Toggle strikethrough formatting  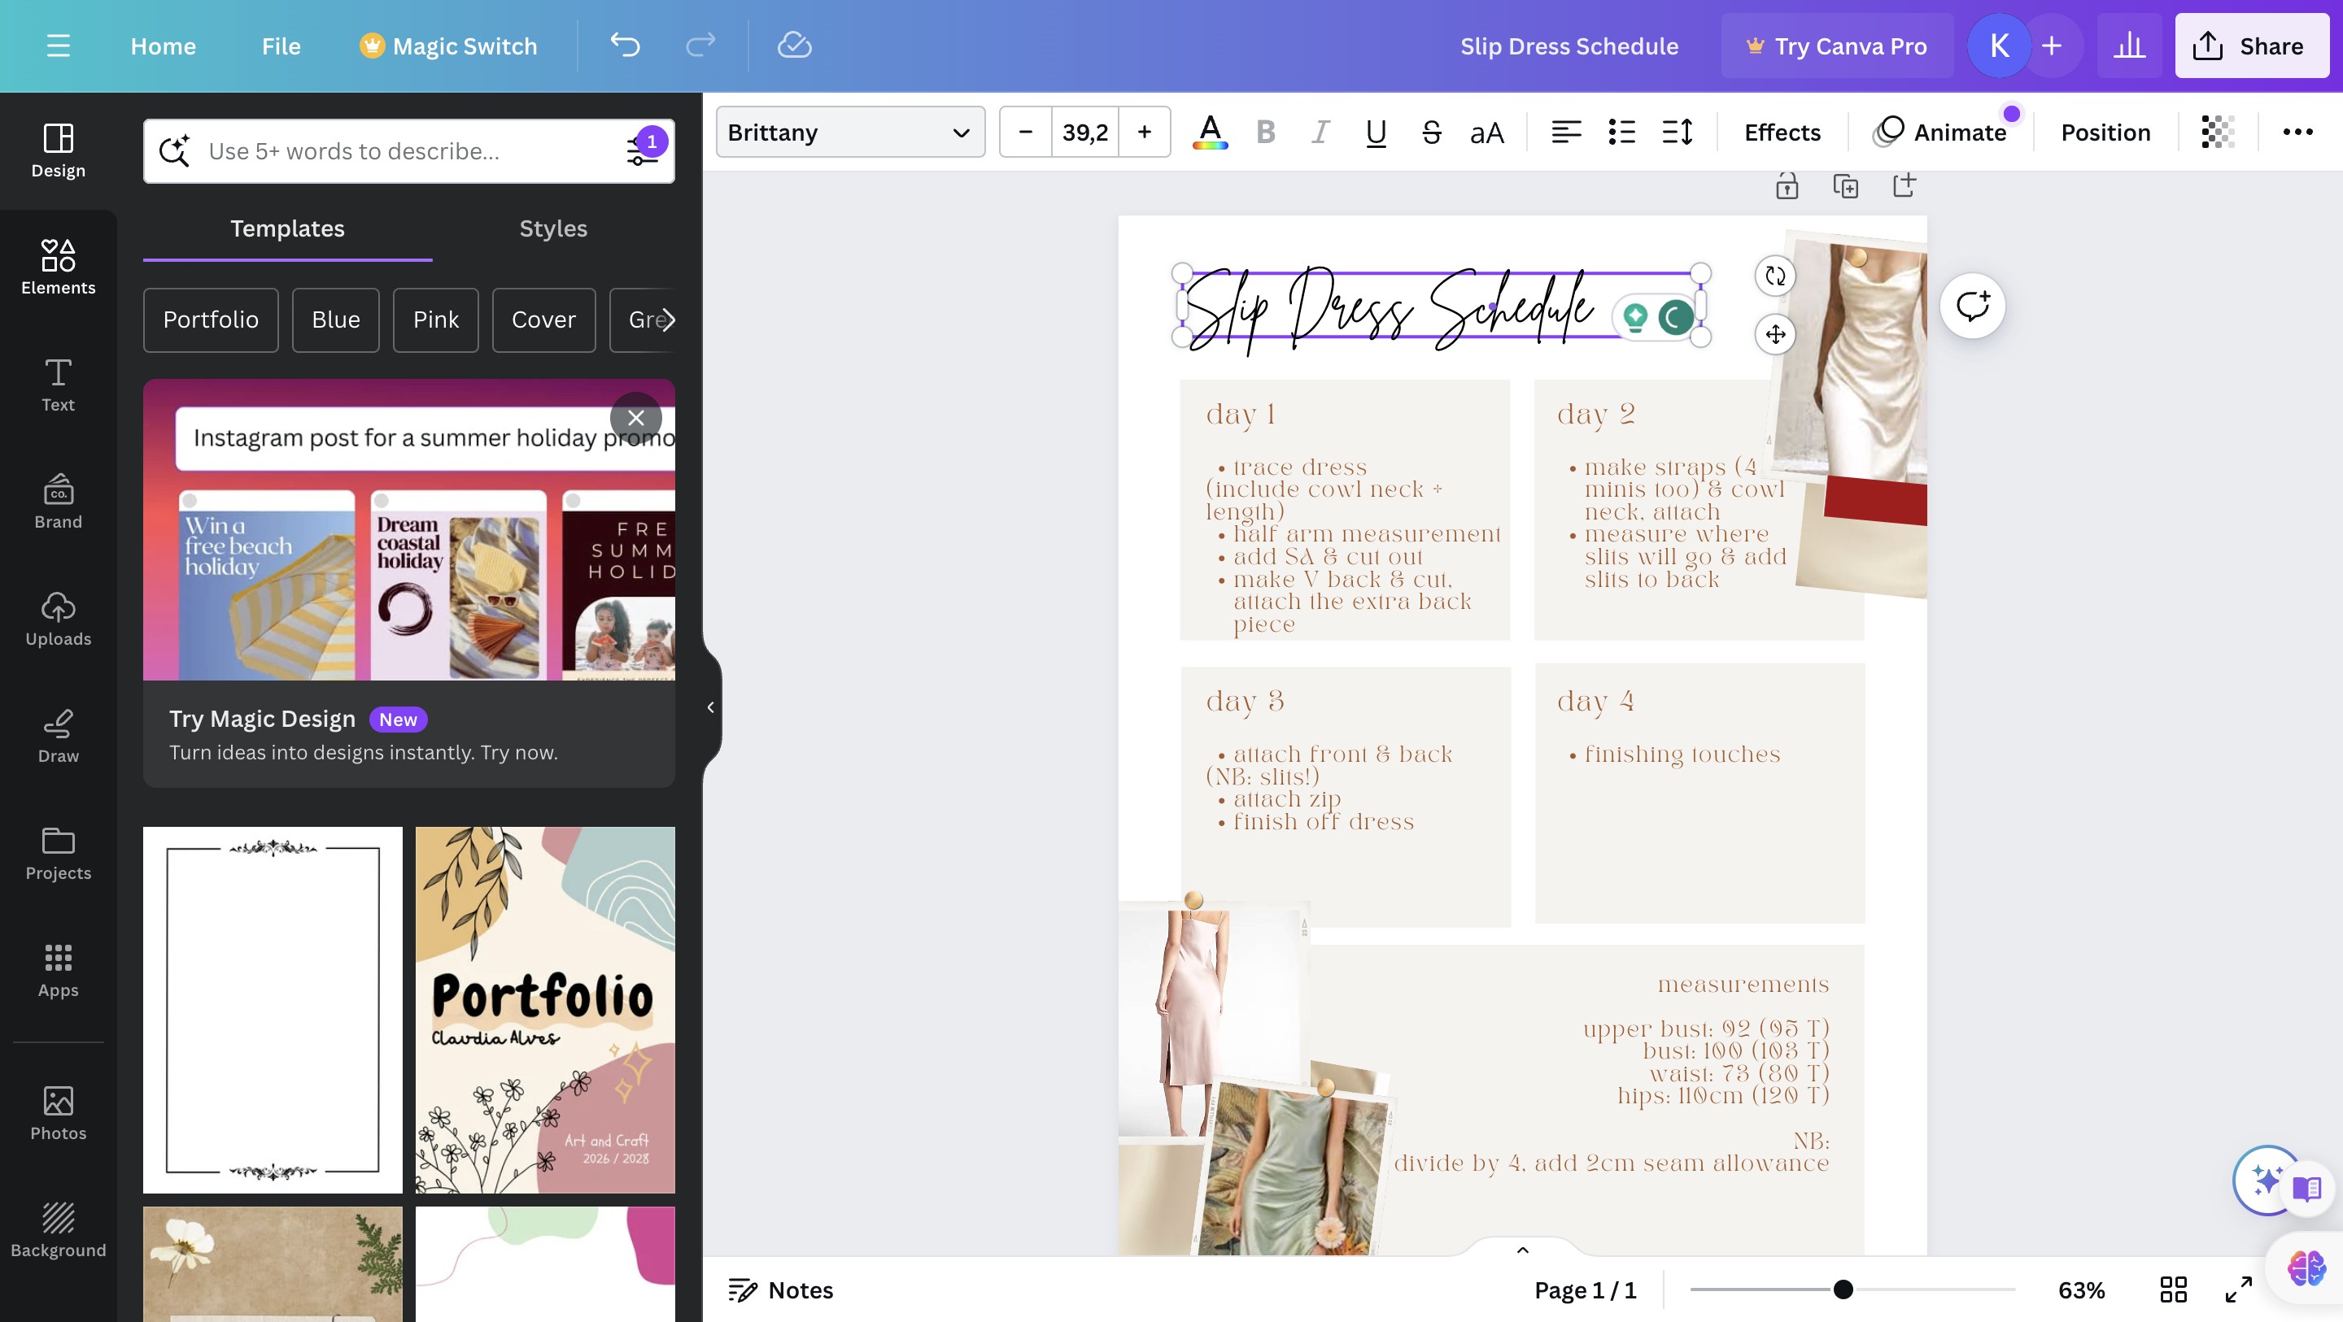pos(1431,133)
